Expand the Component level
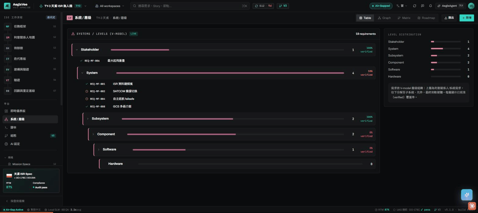Image resolution: width=478 pixels, height=213 pixels. pyautogui.click(x=93, y=134)
